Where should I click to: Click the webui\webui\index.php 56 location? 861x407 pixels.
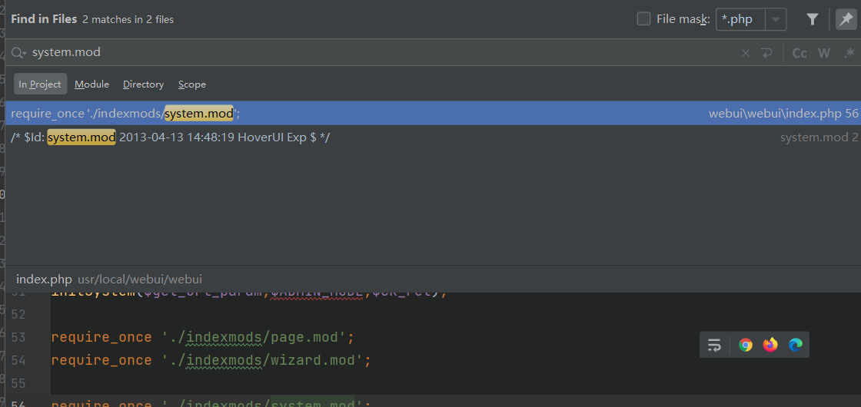tap(783, 114)
